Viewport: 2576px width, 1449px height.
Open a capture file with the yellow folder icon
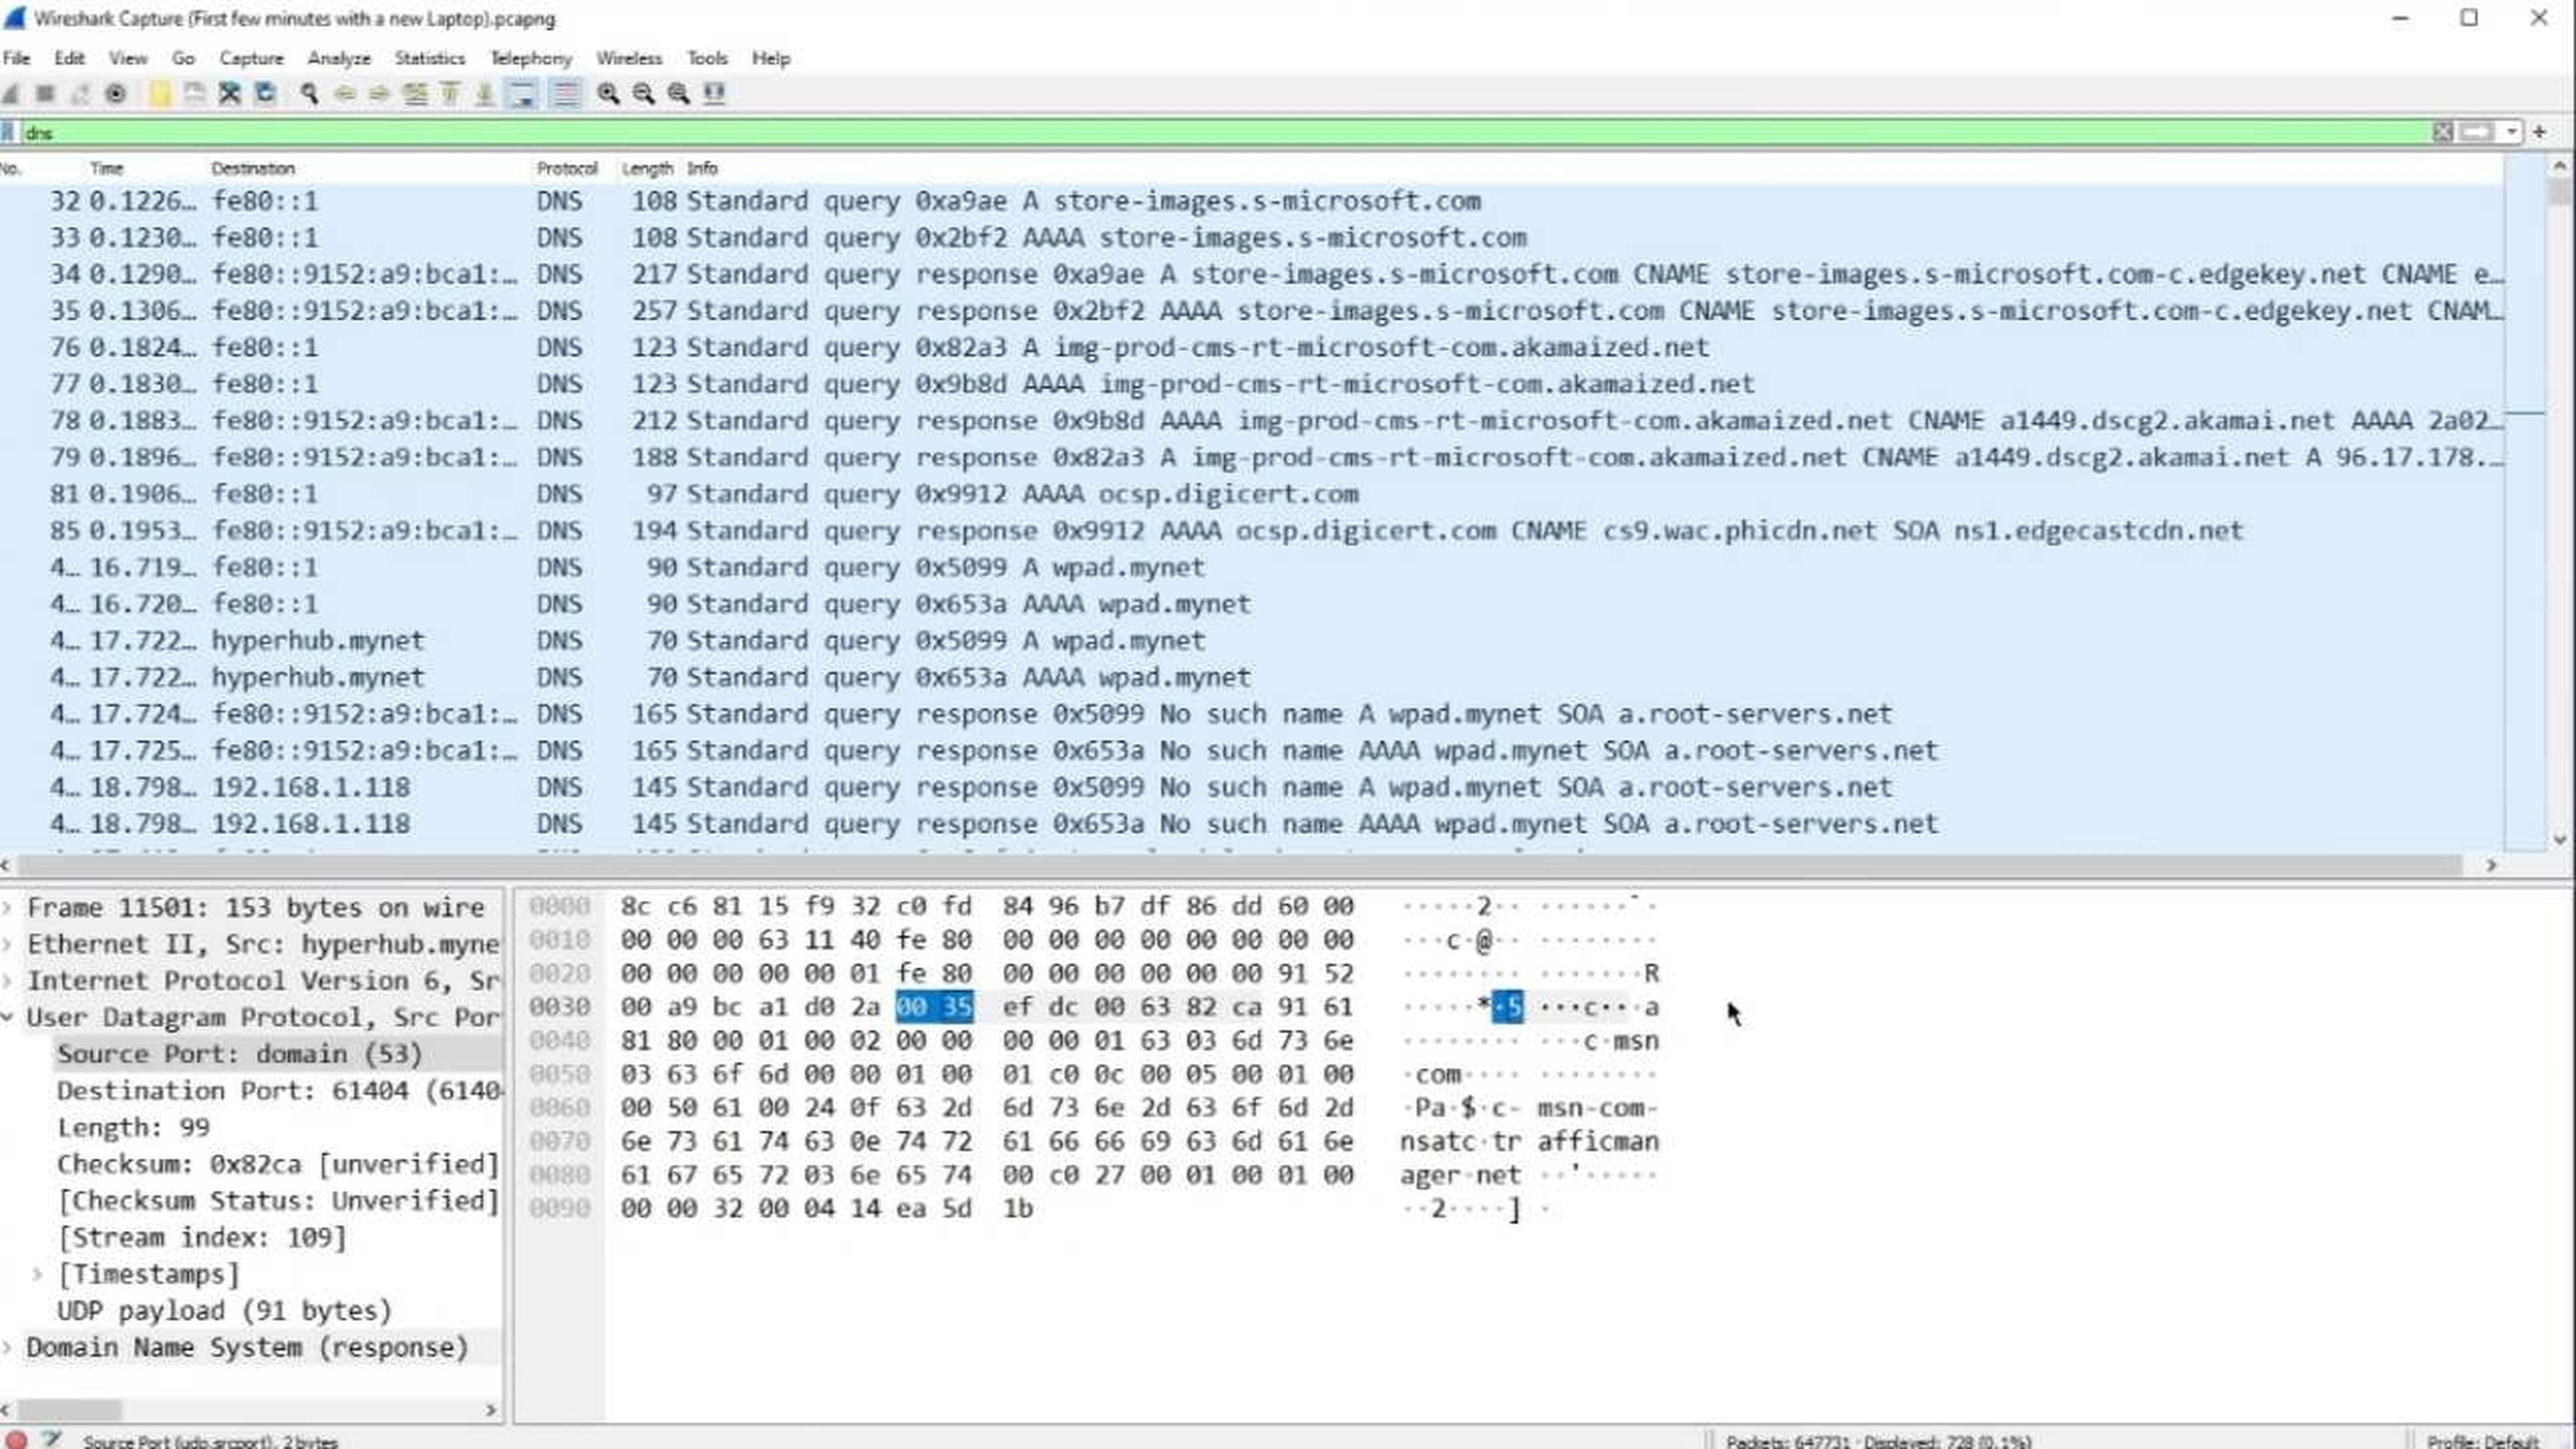[x=159, y=93]
